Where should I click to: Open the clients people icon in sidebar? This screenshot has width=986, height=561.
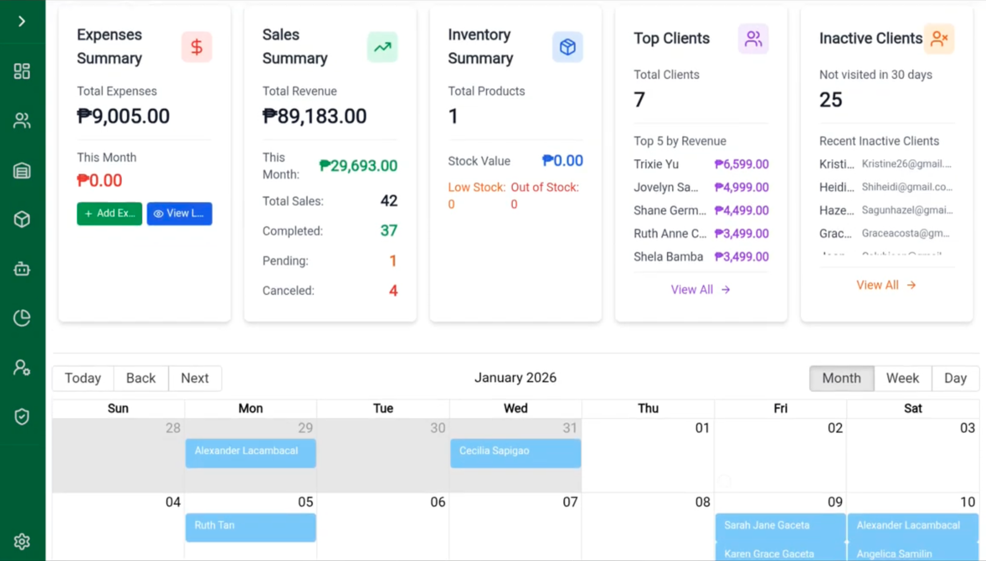(x=22, y=121)
